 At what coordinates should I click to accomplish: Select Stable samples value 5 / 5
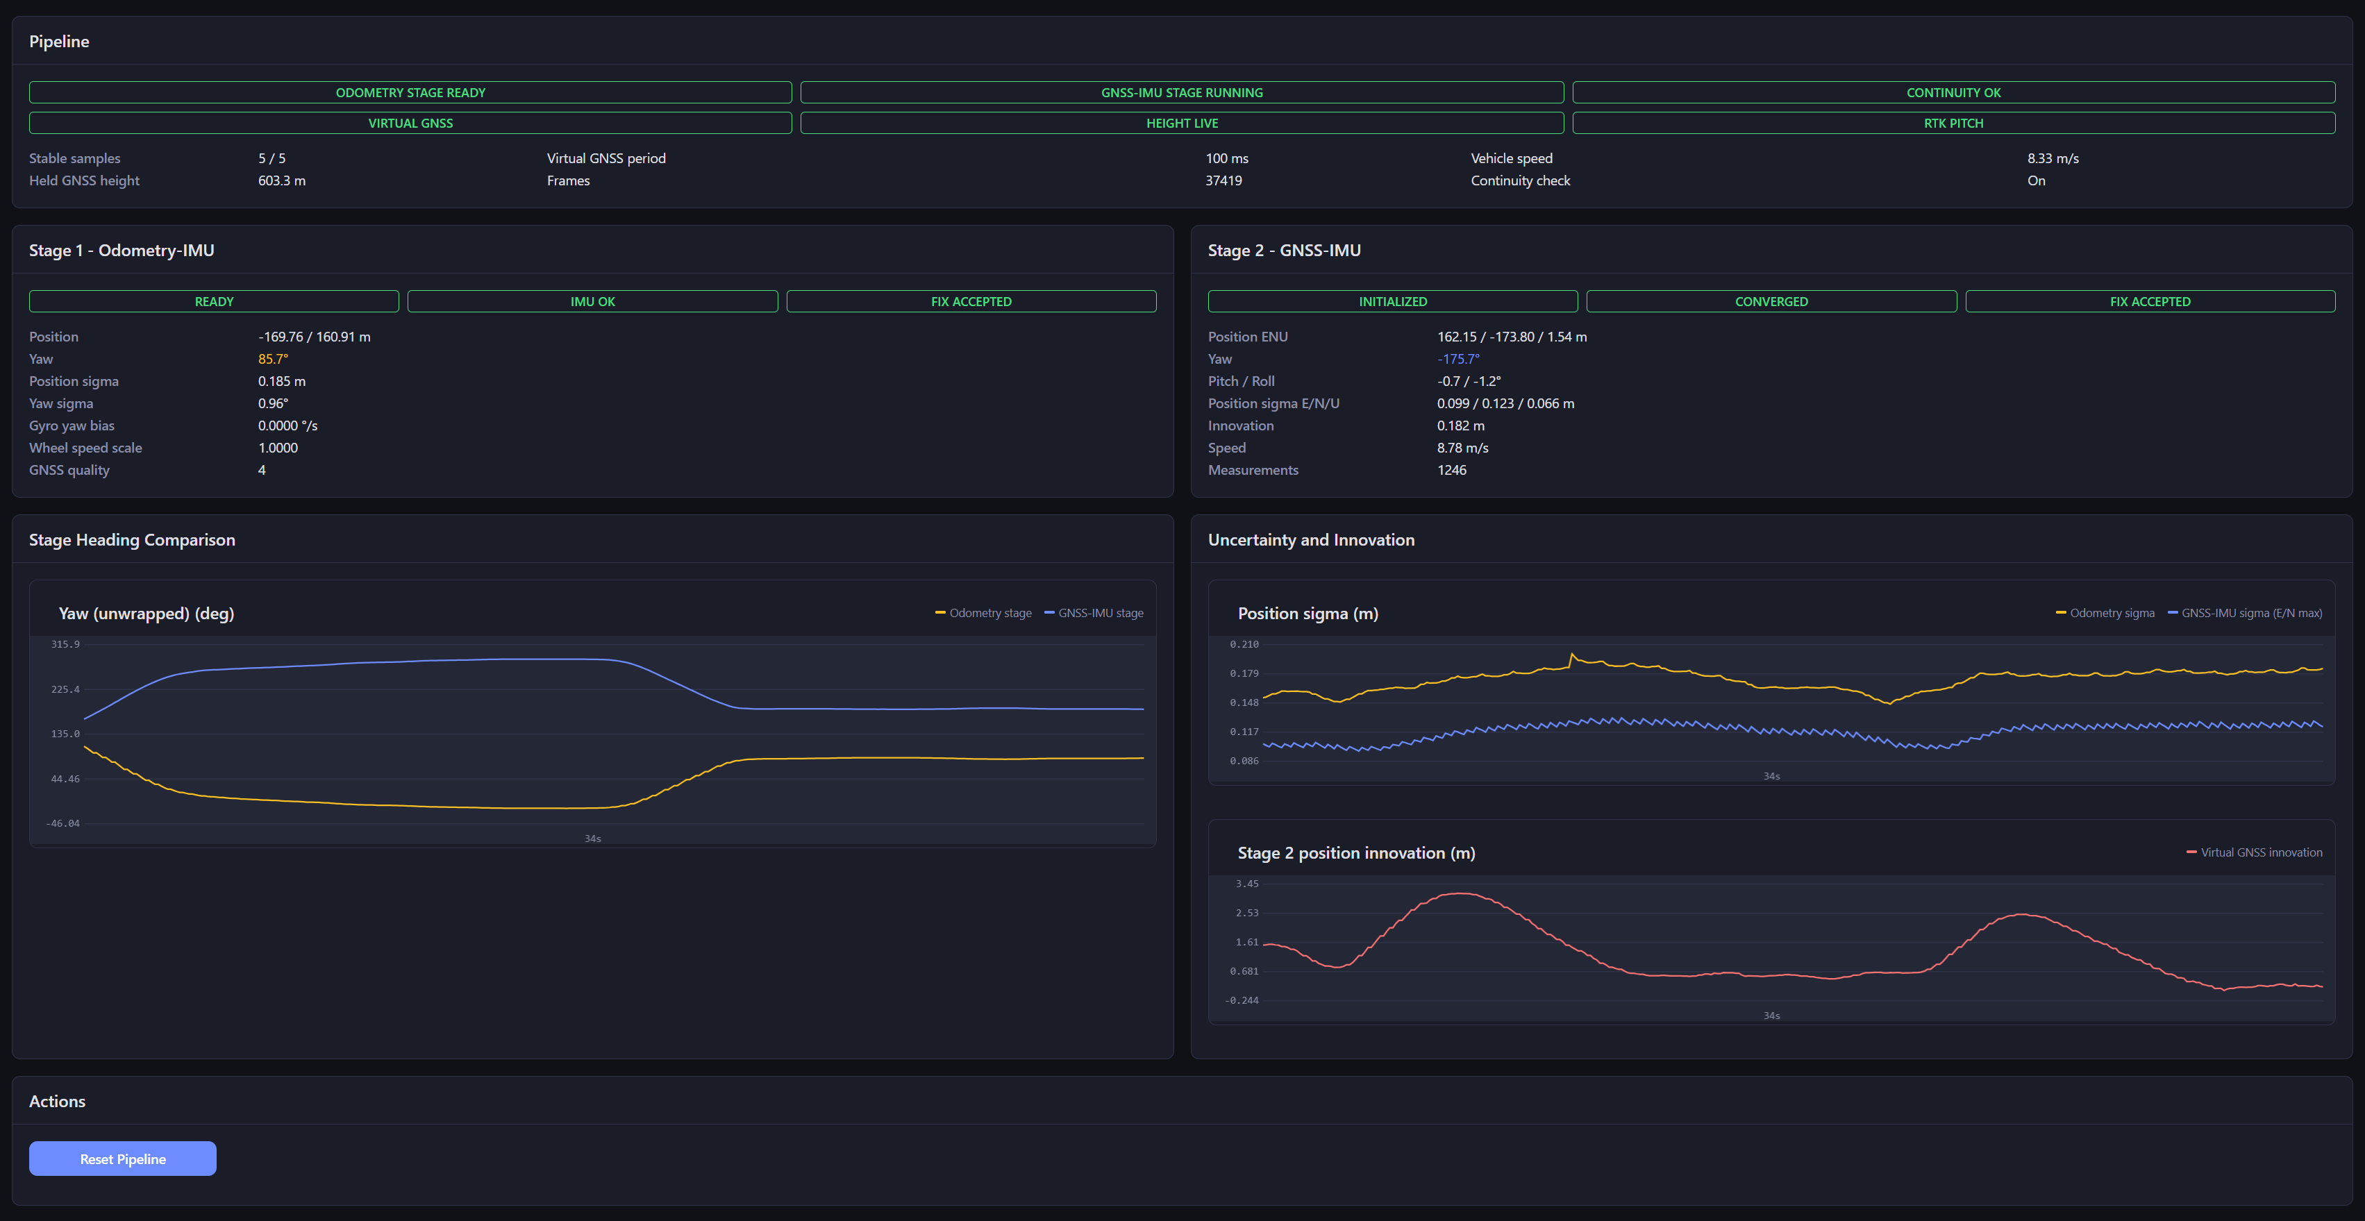pyautogui.click(x=271, y=159)
